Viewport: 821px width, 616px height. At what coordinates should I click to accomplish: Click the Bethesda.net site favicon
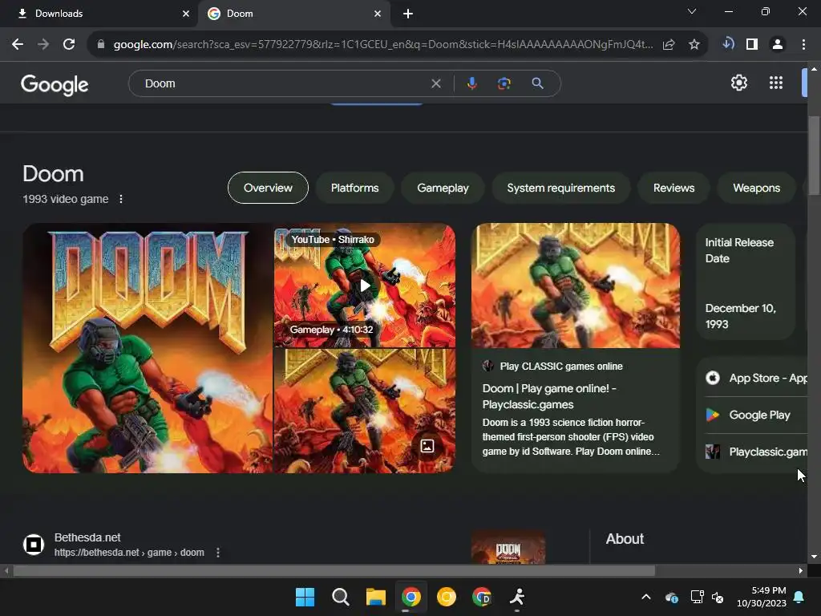[x=34, y=545]
